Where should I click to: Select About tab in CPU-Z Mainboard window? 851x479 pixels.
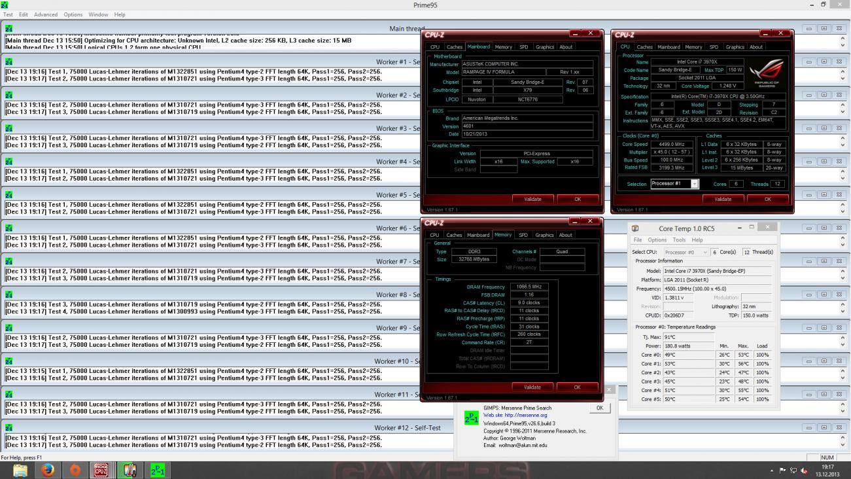[x=566, y=47]
